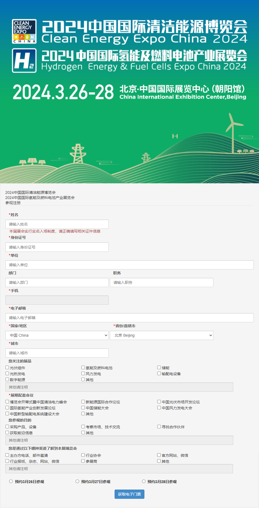Click the H2 hydrogen expo logo
The height and width of the screenshot is (508, 259).
pyautogui.click(x=24, y=60)
